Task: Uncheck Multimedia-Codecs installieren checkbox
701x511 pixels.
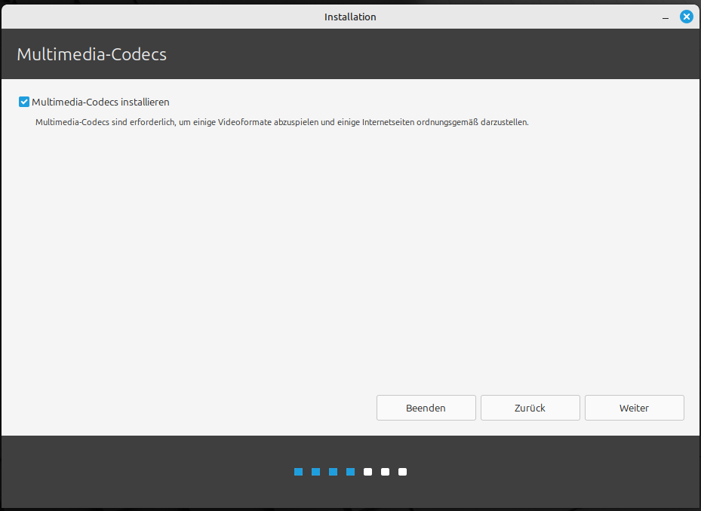Action: [x=24, y=102]
